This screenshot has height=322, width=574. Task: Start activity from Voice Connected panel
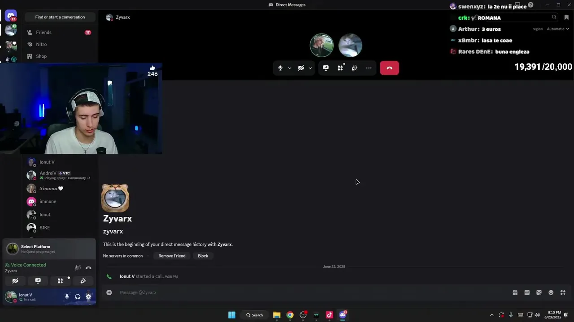pos(60,281)
